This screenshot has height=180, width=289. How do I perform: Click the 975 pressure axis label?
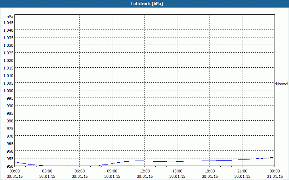coord(10,129)
